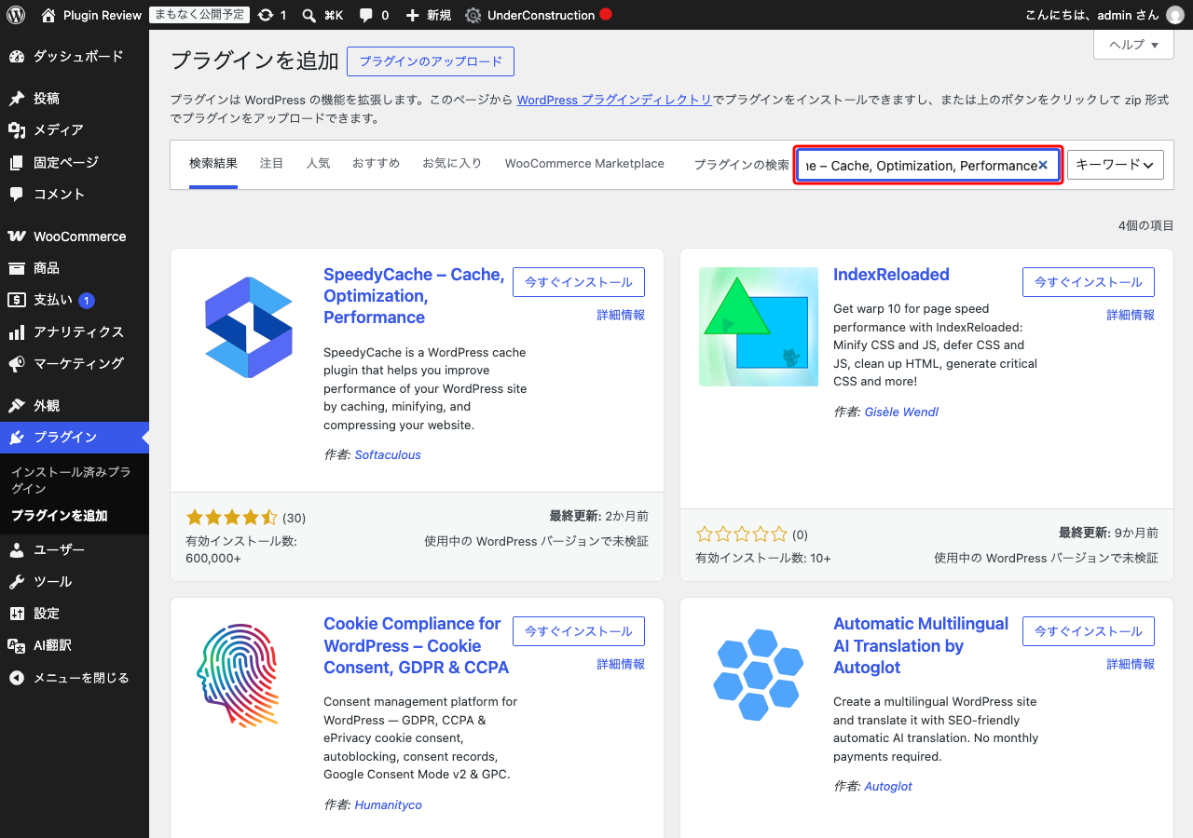Screen dimensions: 1193x838
Task: Open WooCommerce menu in sidebar
Action: [x=75, y=237]
